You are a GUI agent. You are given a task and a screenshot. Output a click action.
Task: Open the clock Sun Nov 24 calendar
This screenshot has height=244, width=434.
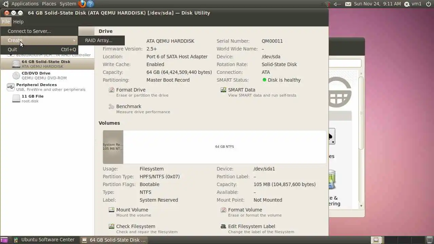(x=377, y=4)
